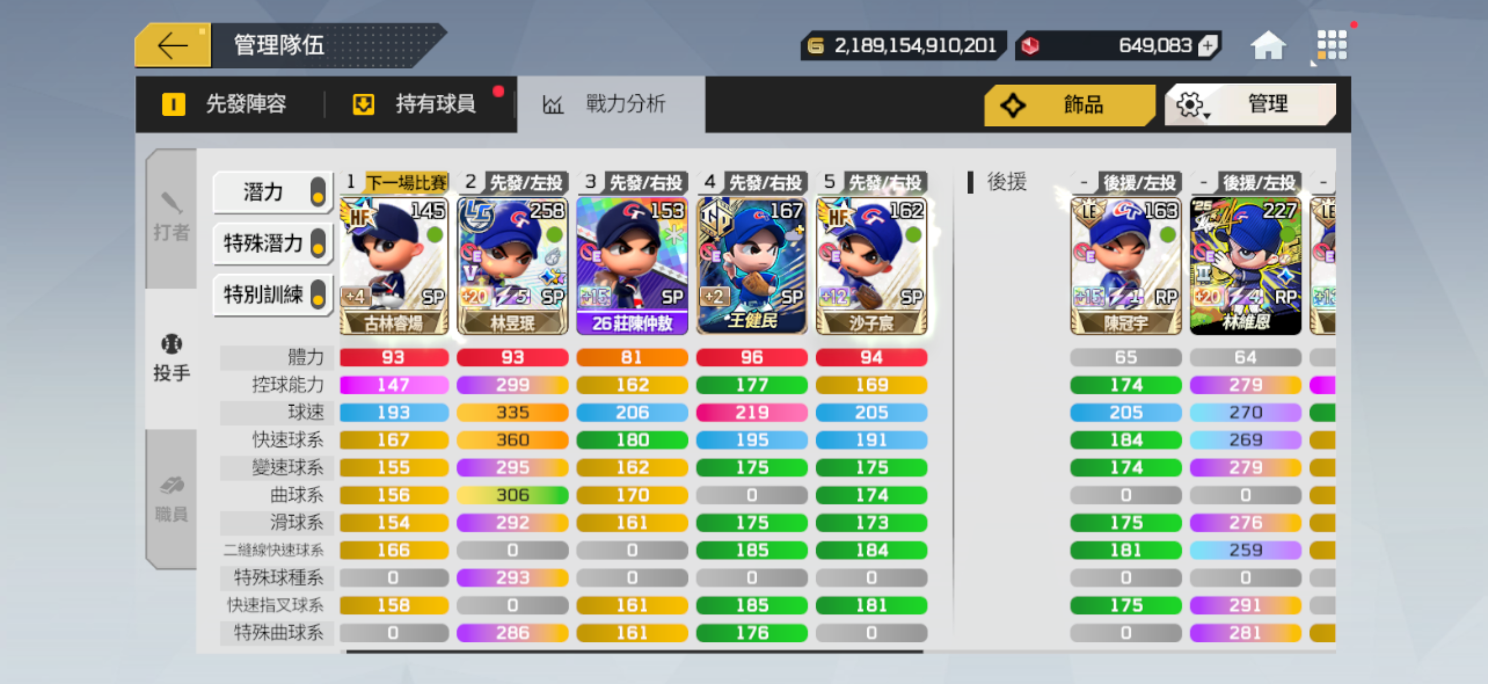Click the horizontal scrollbar under the stats

[634, 651]
